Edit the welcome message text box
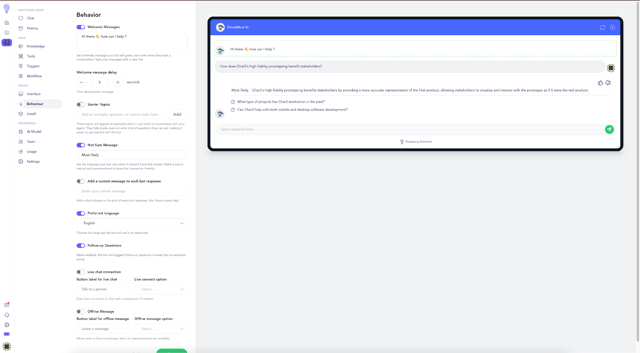Image resolution: width=640 pixels, height=353 pixels. click(132, 42)
